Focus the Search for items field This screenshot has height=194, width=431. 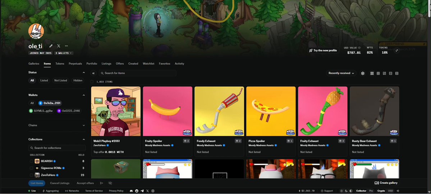137,73
